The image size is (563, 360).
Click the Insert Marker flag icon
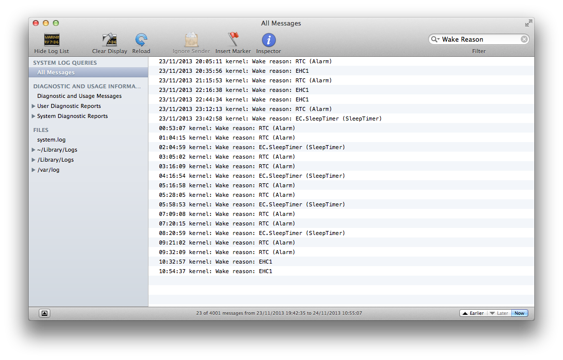(233, 39)
